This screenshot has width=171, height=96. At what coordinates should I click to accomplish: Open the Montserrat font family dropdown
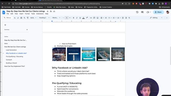56,18
